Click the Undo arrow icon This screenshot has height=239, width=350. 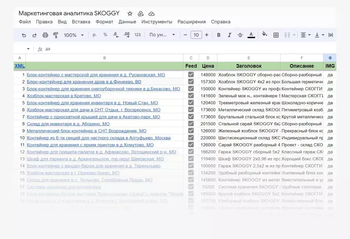[24, 35]
